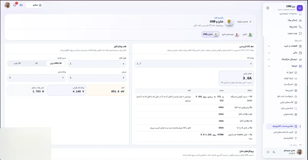The image size is (308, 160).
Task: Toggle sound with the speaker icon
Action: point(21,5)
